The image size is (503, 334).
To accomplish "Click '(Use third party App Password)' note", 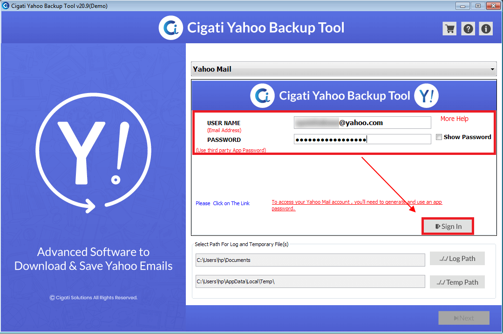I will [231, 150].
